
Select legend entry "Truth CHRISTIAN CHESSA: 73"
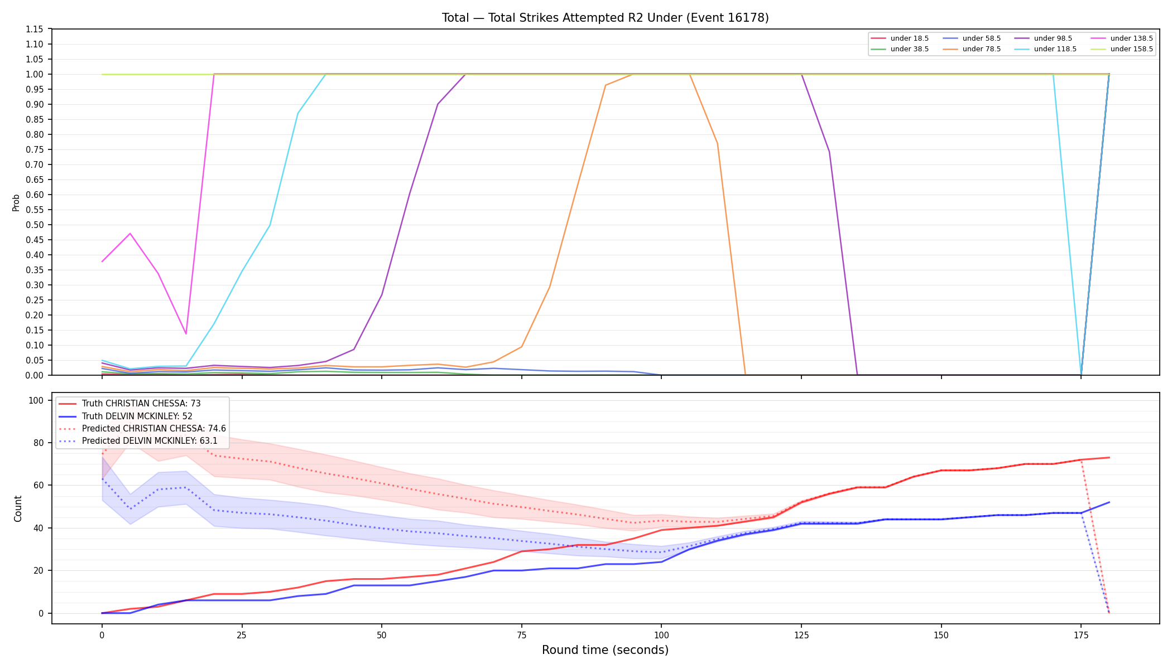[x=141, y=404]
